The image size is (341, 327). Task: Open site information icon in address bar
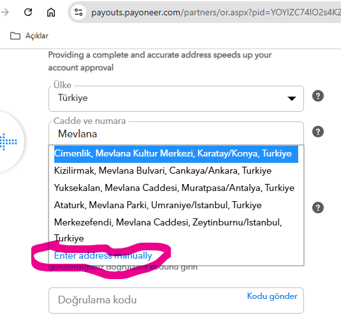(79, 12)
